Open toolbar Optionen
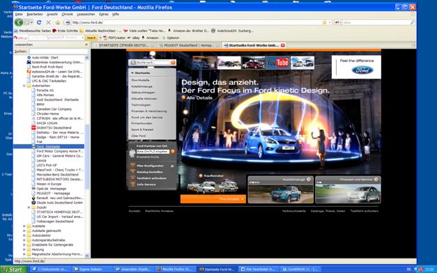 pyautogui.click(x=171, y=38)
